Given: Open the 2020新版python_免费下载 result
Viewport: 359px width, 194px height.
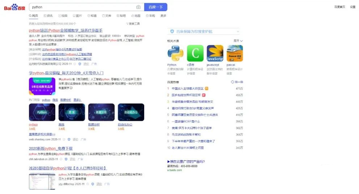Looking at the screenshot, I should (x=51, y=149).
